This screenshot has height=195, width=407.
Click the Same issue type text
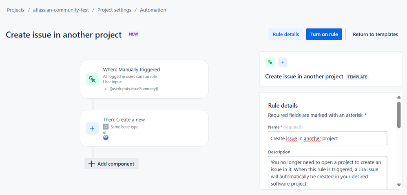[x=124, y=127]
